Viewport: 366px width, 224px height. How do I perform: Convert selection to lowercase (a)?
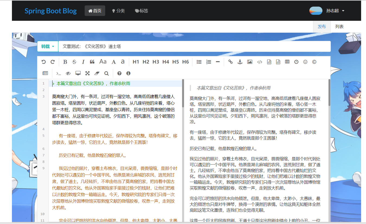tap(123, 62)
